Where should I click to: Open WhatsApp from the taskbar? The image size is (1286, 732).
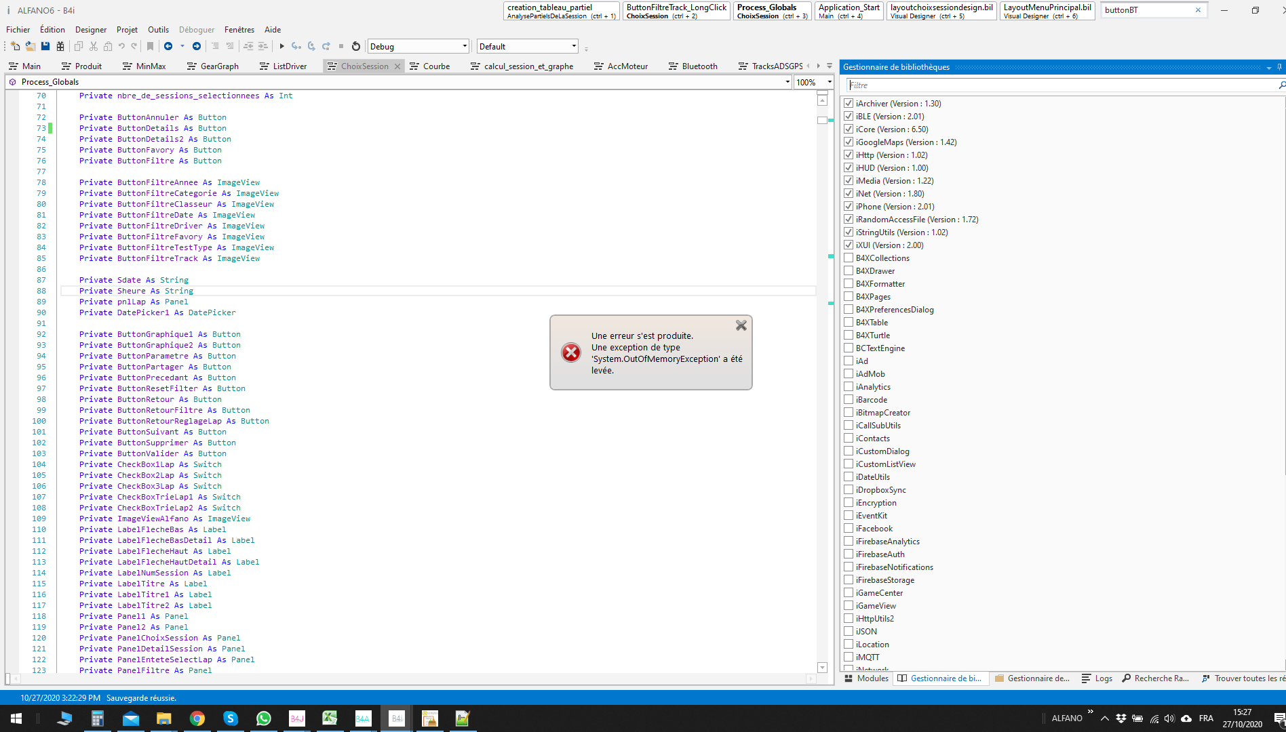[x=264, y=718]
